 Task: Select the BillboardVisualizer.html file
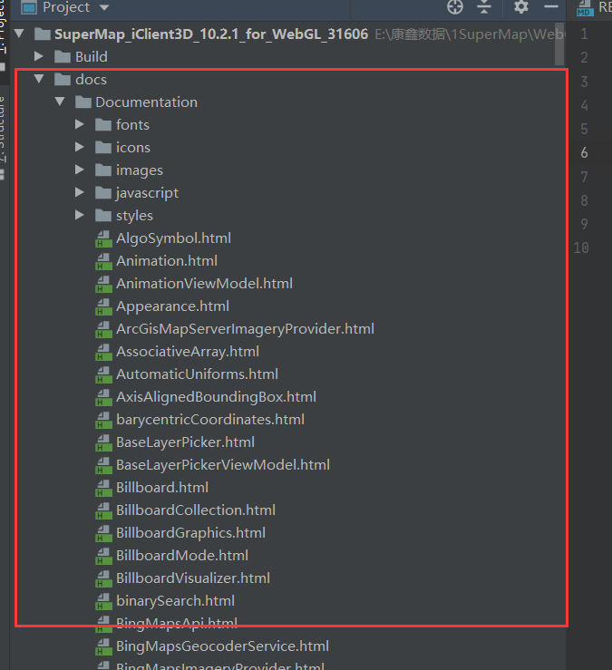tap(193, 578)
